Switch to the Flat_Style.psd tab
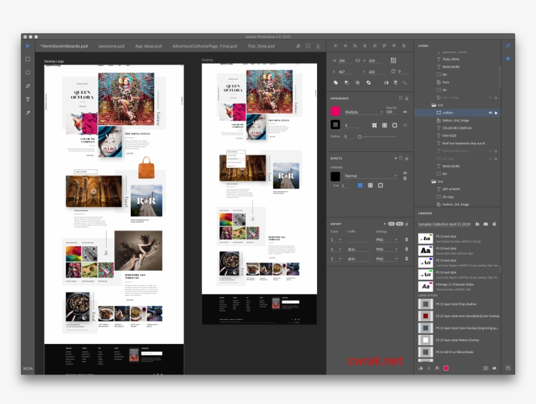Image resolution: width=536 pixels, height=404 pixels. pyautogui.click(x=261, y=46)
